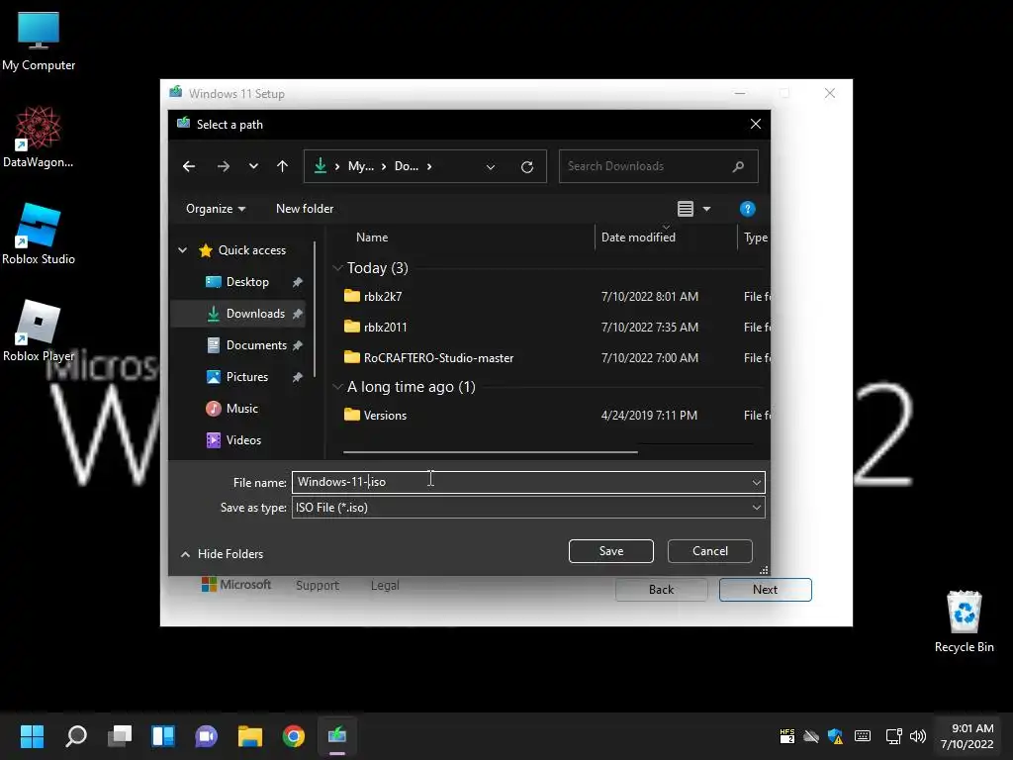Click Next in Windows 11 Setup
This screenshot has width=1013, height=760.
pyautogui.click(x=765, y=590)
